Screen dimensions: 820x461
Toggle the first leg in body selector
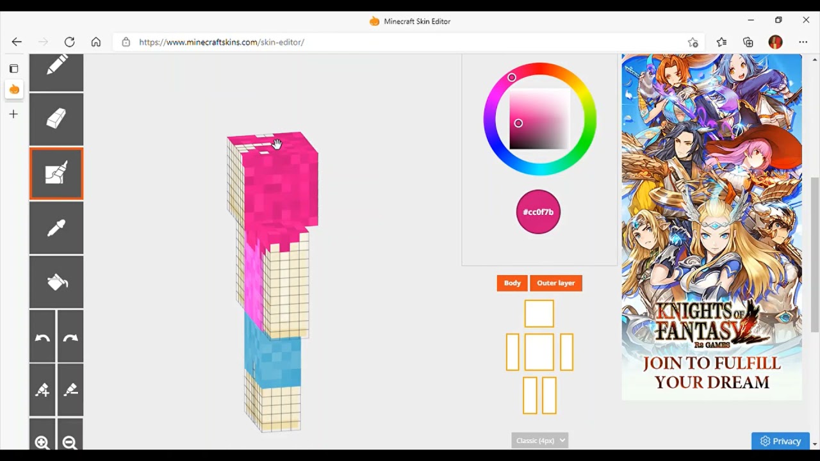tap(530, 396)
